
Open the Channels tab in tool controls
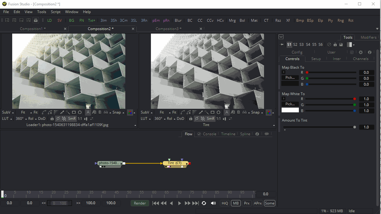[360, 59]
